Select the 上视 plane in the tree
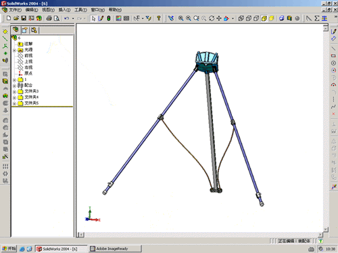This screenshot has height=253, width=338. [x=28, y=61]
